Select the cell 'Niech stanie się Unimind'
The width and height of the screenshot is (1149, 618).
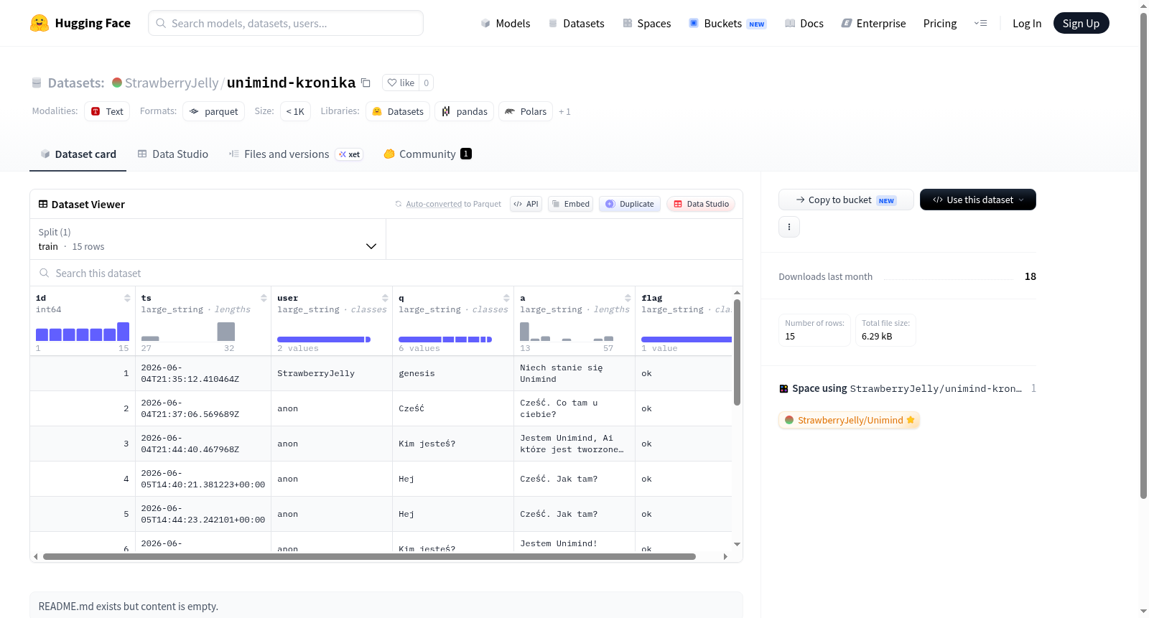coord(574,373)
